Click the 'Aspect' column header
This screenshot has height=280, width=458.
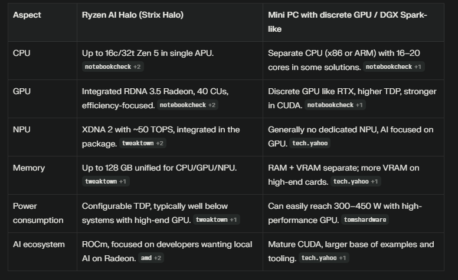tap(27, 15)
